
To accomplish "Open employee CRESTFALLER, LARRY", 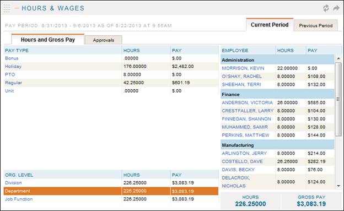I will coord(248,111).
